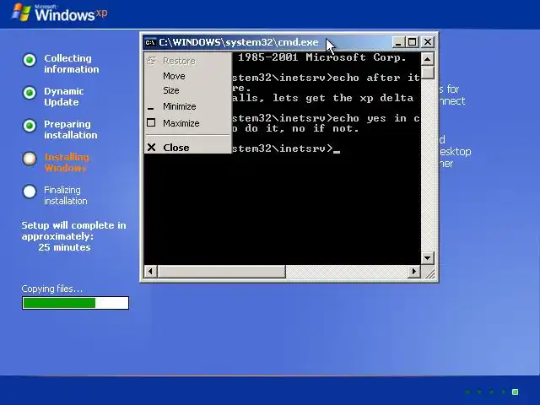This screenshot has width=540, height=405.
Task: Click the vertical scrollbar down arrow
Action: 428,258
